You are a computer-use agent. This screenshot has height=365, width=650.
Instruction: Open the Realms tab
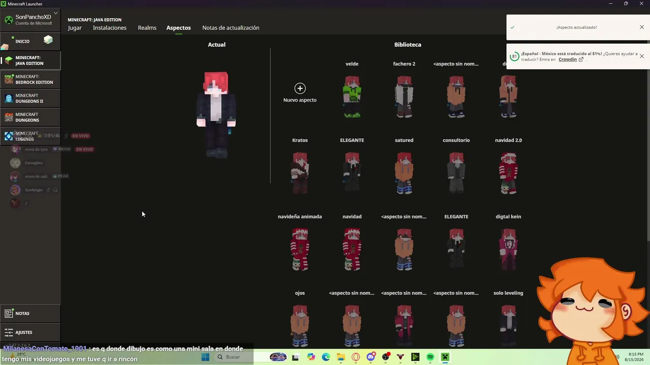[x=147, y=28]
